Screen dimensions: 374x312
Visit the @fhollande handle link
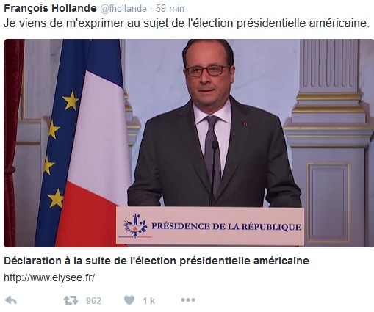123,9
